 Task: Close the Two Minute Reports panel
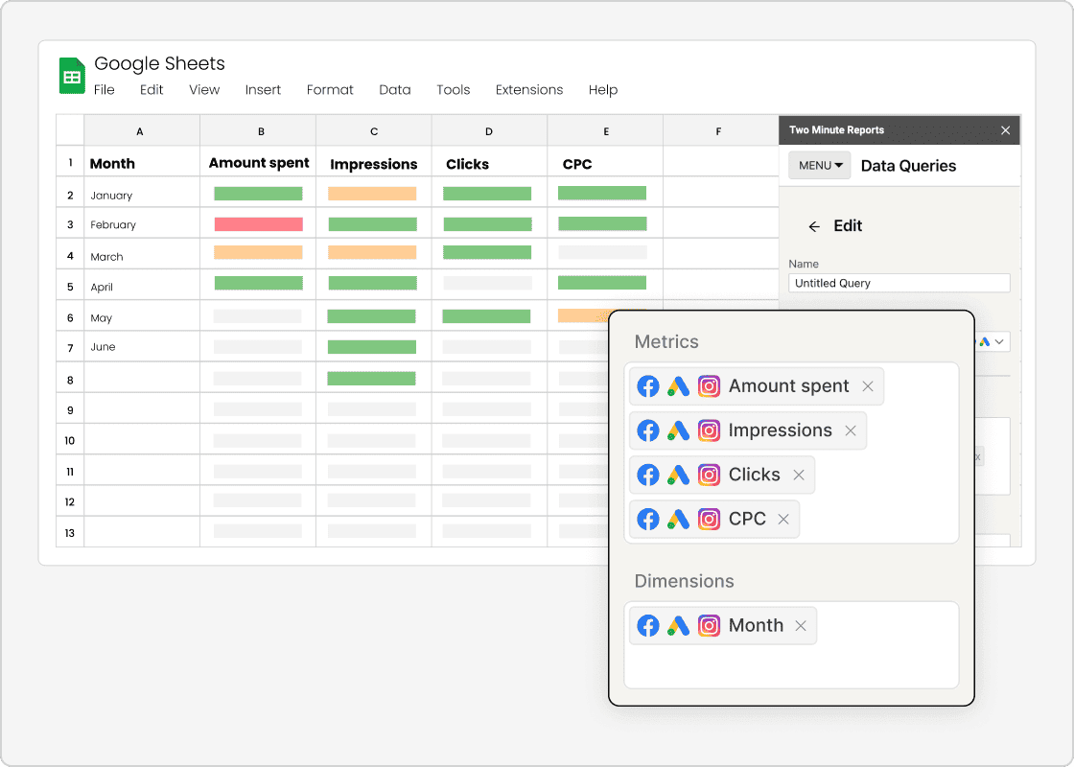tap(1005, 129)
